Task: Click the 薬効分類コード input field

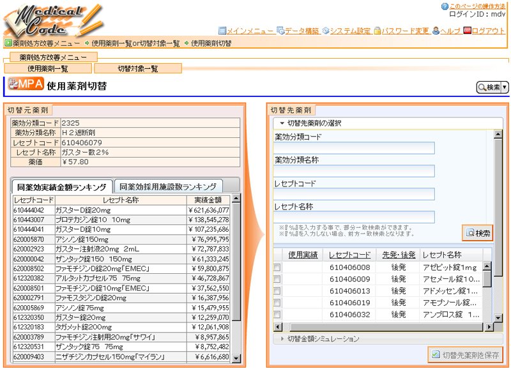Action: point(354,148)
